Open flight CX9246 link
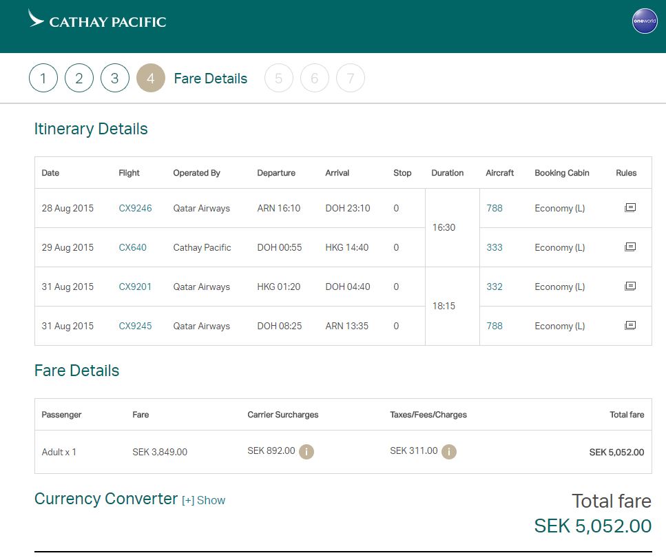The width and height of the screenshot is (666, 560). coord(135,208)
